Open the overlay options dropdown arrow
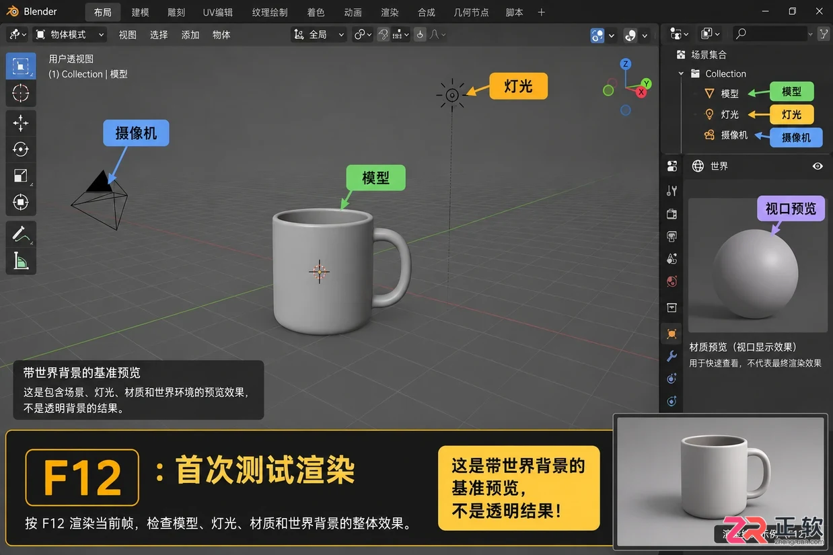Image resolution: width=833 pixels, height=555 pixels. [x=645, y=35]
